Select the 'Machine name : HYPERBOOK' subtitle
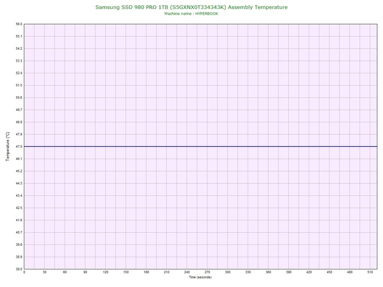The image size is (383, 287). point(191,14)
